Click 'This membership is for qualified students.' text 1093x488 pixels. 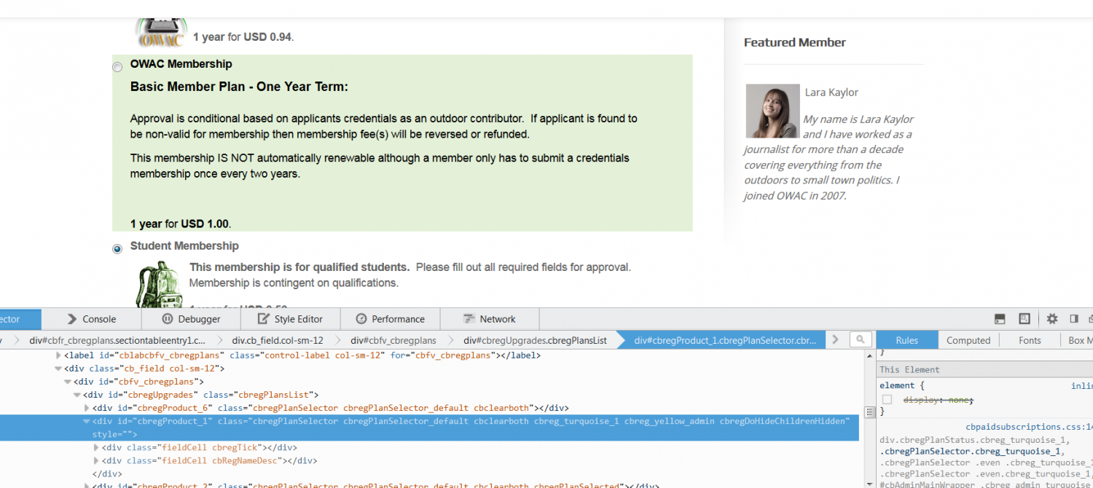(299, 267)
